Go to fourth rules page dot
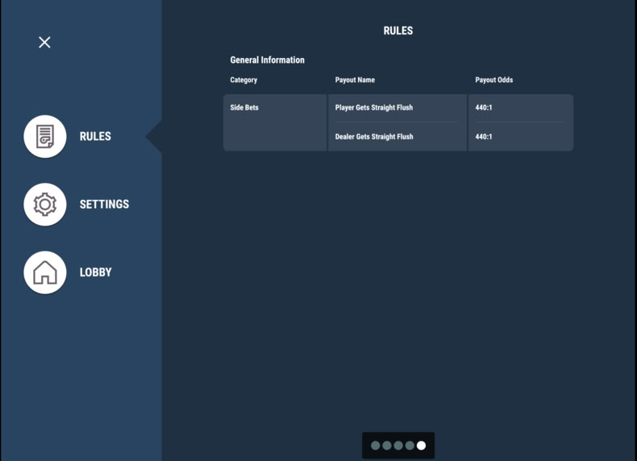The width and height of the screenshot is (637, 461). 410,446
